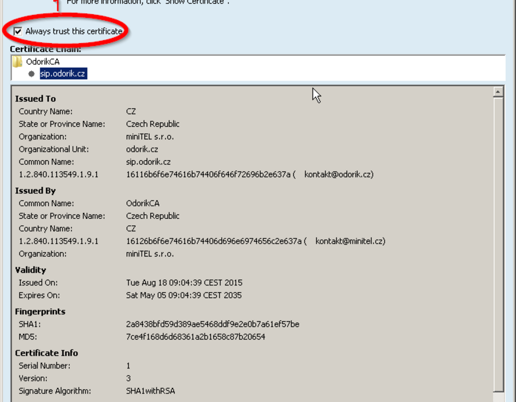Viewport: 516px width, 402px height.
Task: Click the Serial Number value 1
Action: pyautogui.click(x=128, y=366)
